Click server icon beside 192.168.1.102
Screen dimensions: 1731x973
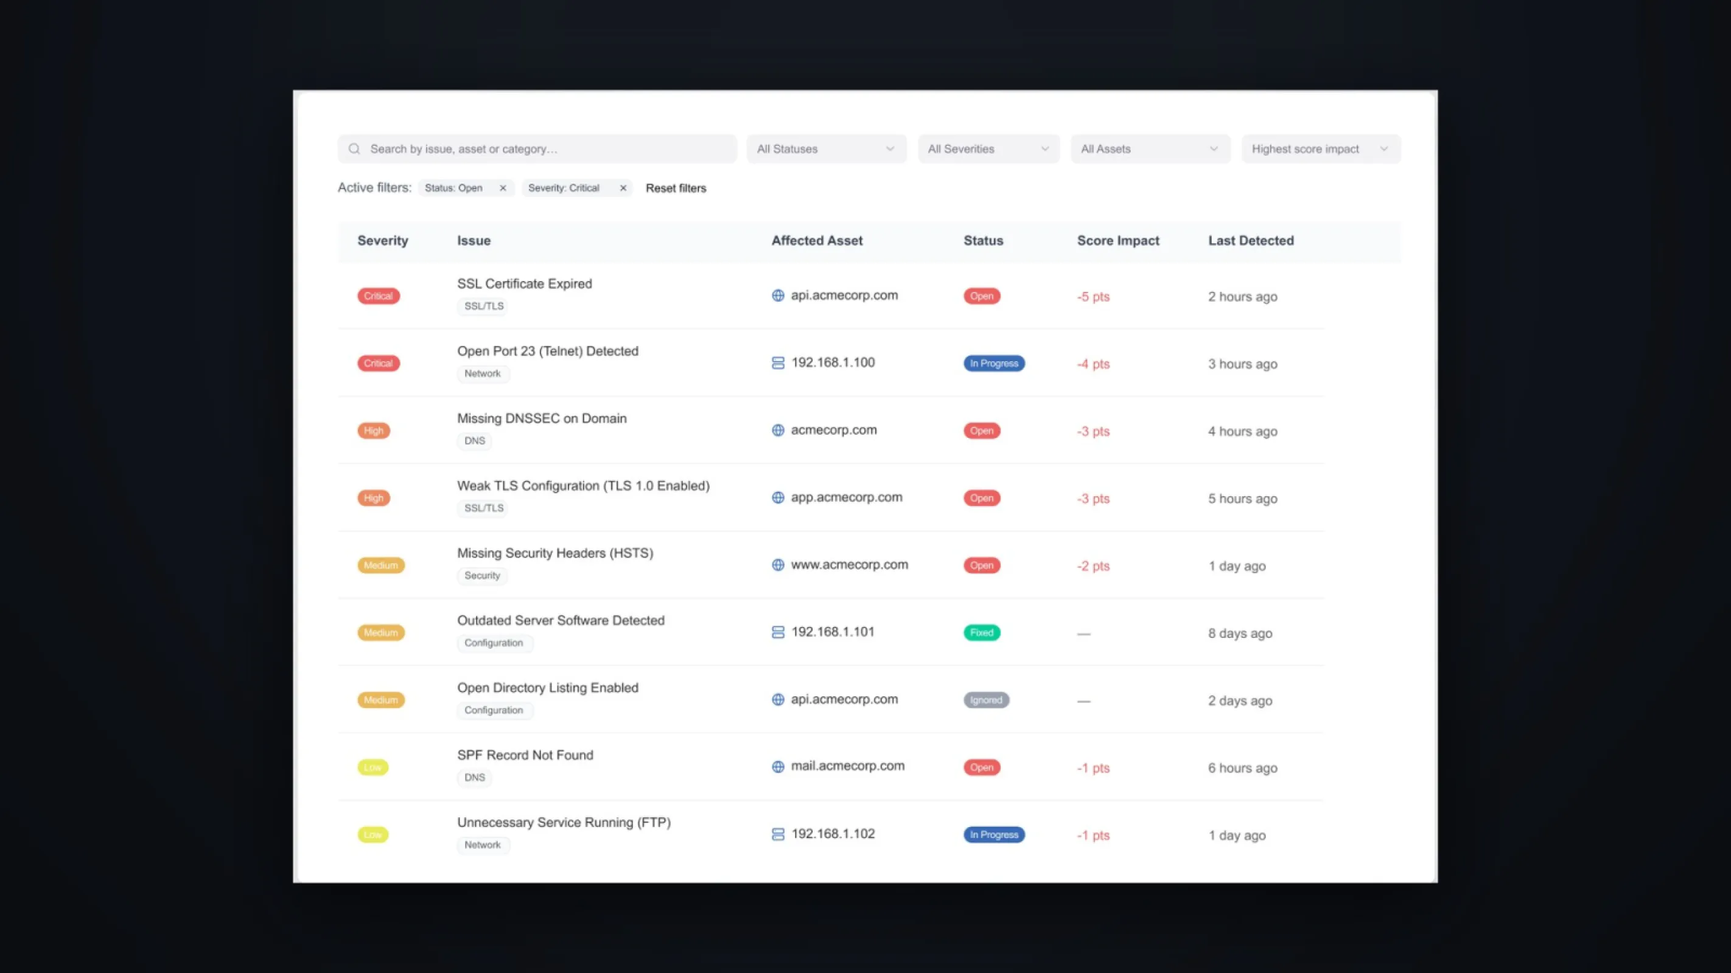[778, 834]
